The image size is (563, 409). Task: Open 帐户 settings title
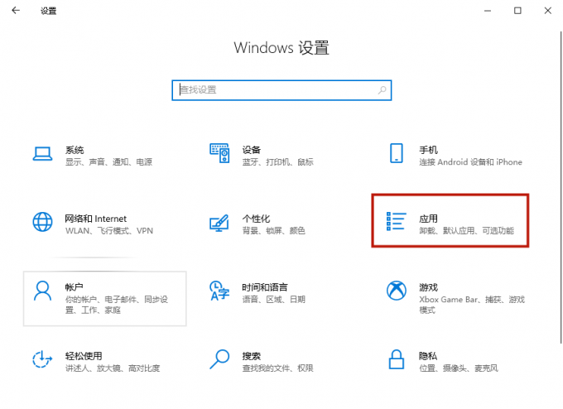pos(75,287)
